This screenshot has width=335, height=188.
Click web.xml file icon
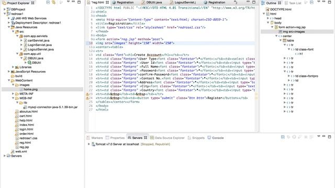[x=13, y=151]
